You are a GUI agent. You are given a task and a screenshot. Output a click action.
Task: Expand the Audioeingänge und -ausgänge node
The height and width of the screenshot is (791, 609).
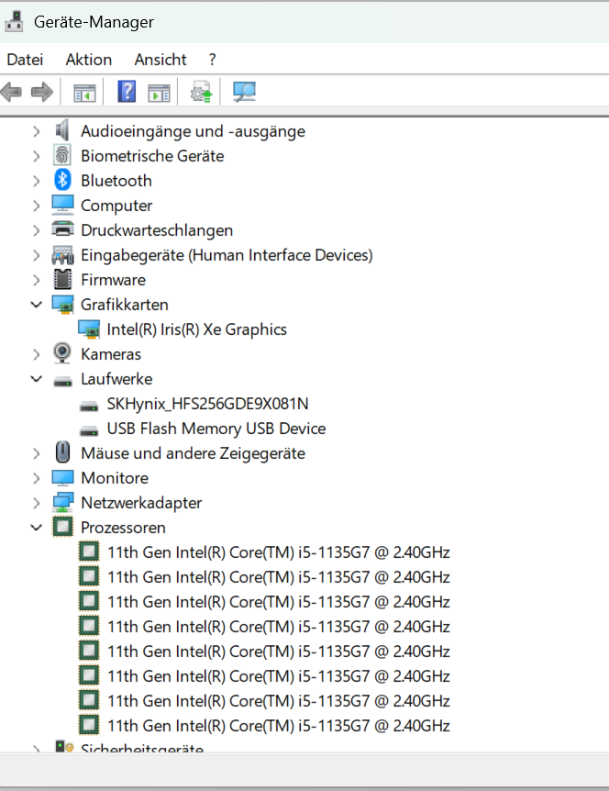tap(37, 131)
